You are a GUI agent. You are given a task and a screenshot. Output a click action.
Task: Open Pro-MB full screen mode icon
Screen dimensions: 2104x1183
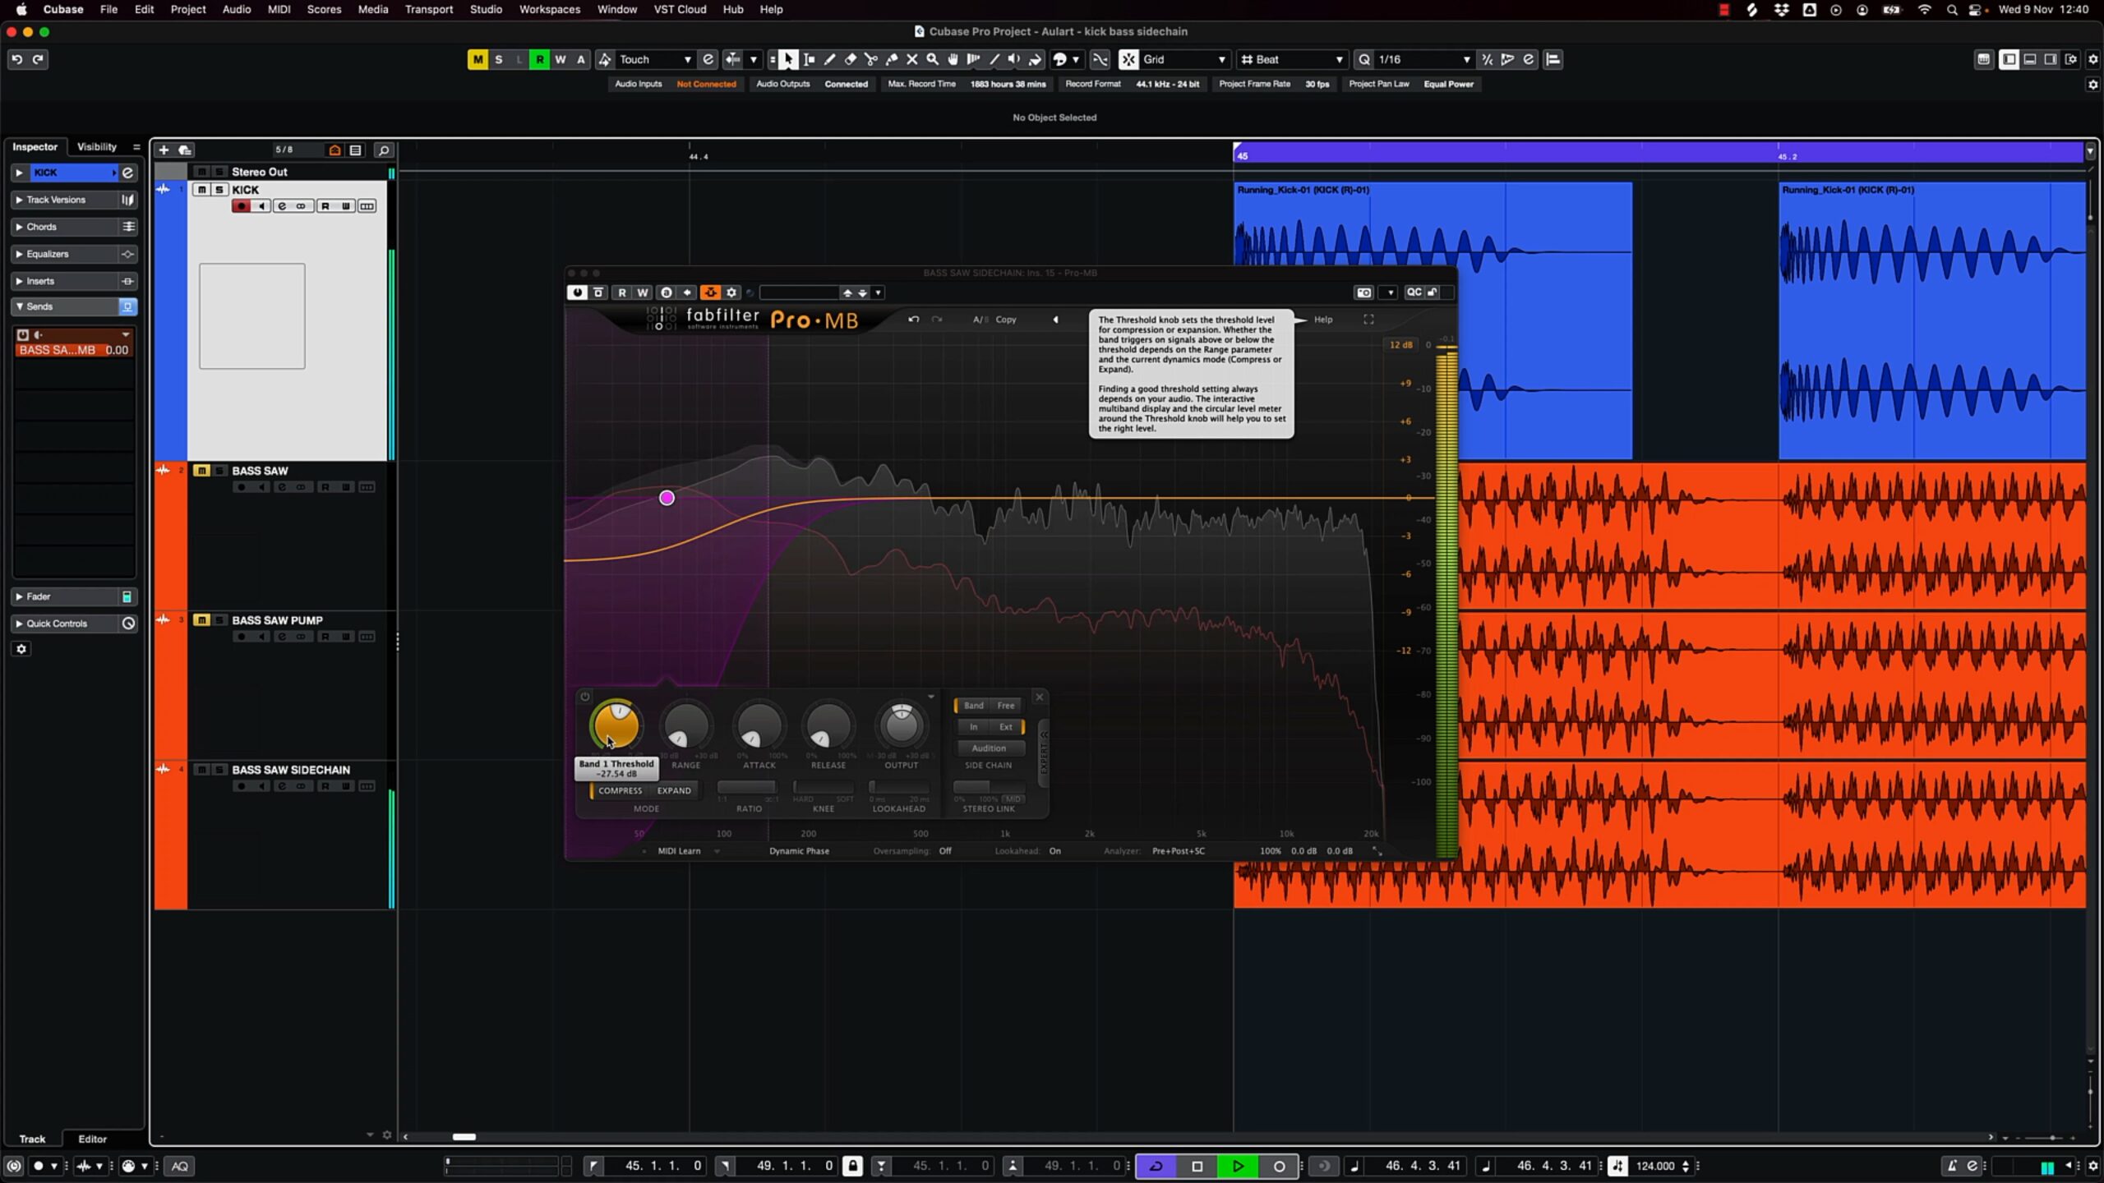pyautogui.click(x=1368, y=320)
